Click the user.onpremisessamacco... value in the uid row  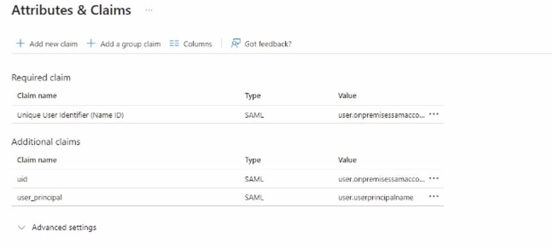[382, 179]
